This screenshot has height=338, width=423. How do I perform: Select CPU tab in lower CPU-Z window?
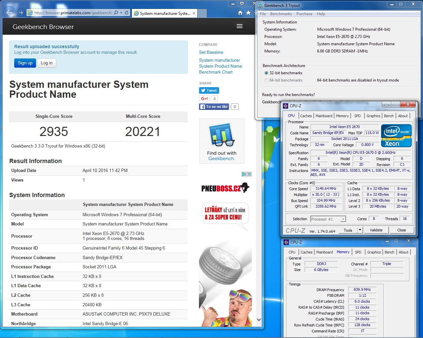pyautogui.click(x=292, y=252)
